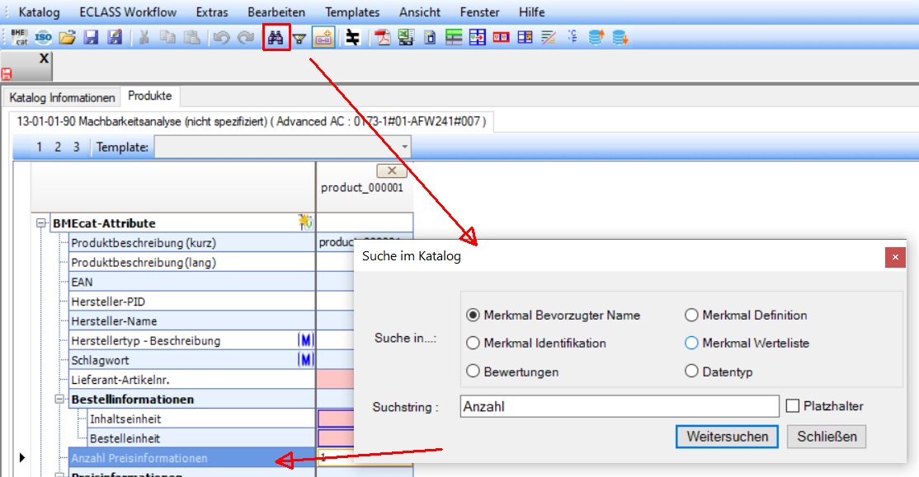The width and height of the screenshot is (919, 477).
Task: Click the PDF export icon
Action: pyautogui.click(x=383, y=38)
